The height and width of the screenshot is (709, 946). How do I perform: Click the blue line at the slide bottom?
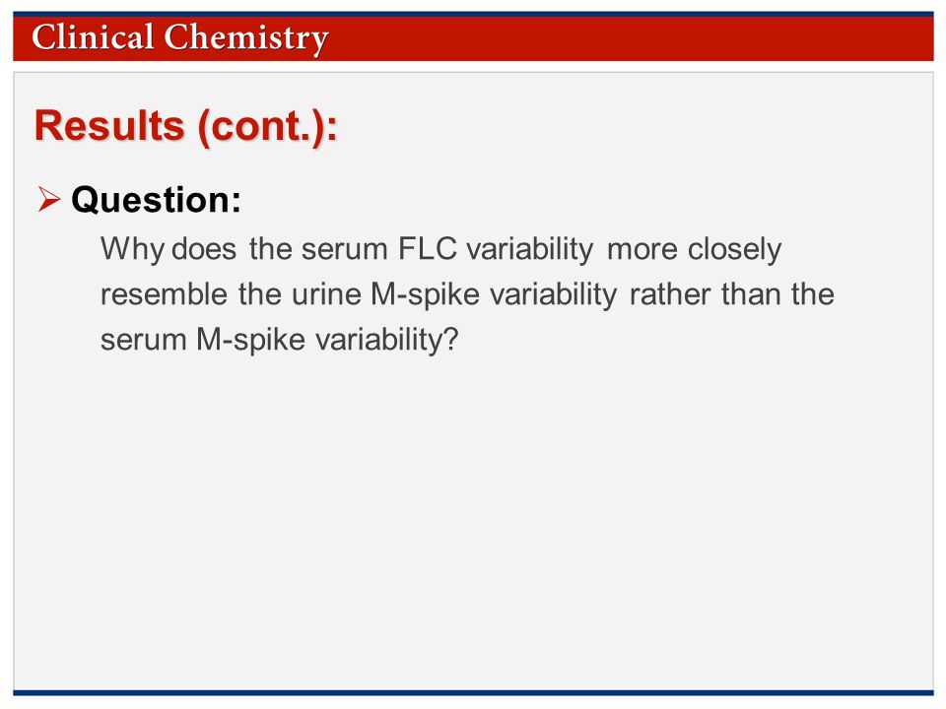(473, 692)
